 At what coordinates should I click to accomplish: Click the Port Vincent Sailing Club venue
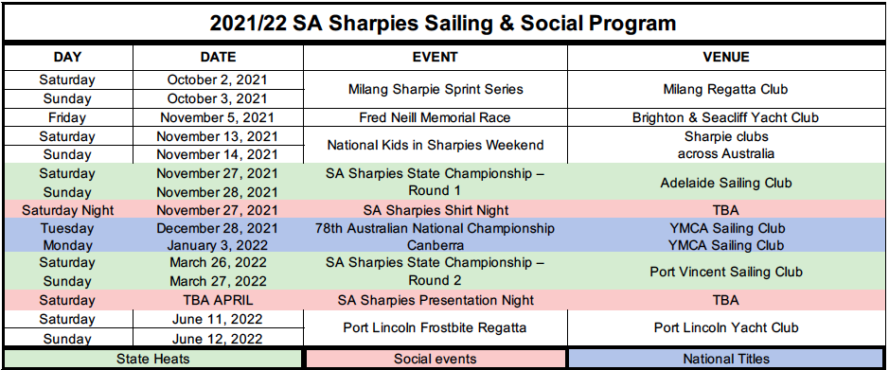point(726,272)
